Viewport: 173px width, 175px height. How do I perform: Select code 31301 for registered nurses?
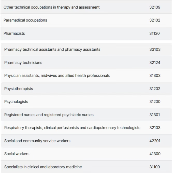155,115
